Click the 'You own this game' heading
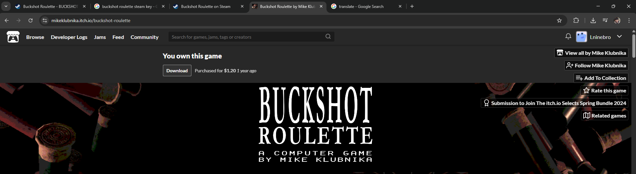The image size is (636, 174). pos(192,56)
